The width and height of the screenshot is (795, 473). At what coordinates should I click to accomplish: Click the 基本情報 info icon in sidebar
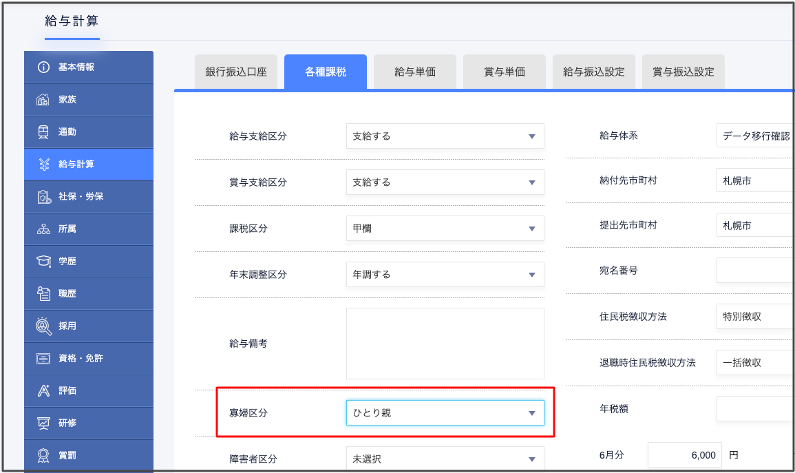click(44, 67)
